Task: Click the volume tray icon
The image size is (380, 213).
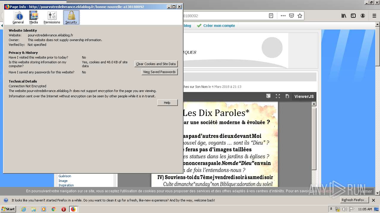Action: pyautogui.click(x=344, y=209)
